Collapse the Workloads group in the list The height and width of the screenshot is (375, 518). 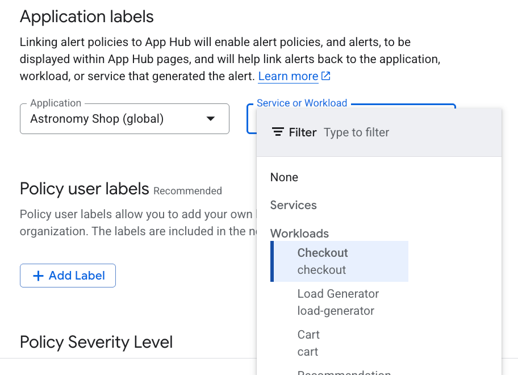299,234
